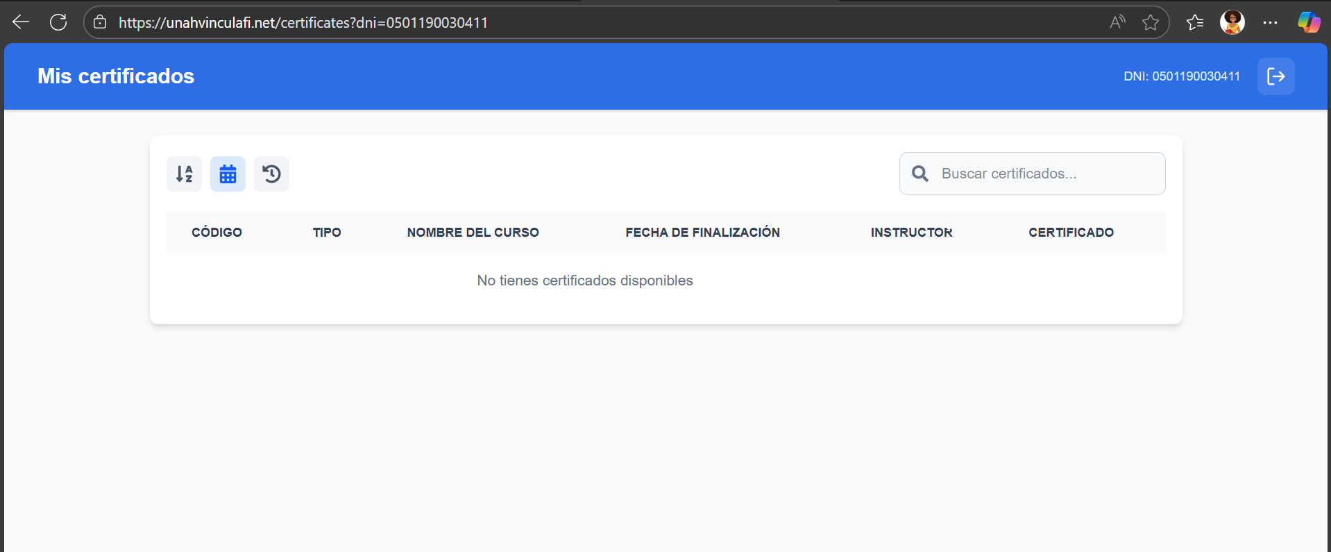Add this page to favorites
This screenshot has width=1331, height=552.
pyautogui.click(x=1151, y=22)
